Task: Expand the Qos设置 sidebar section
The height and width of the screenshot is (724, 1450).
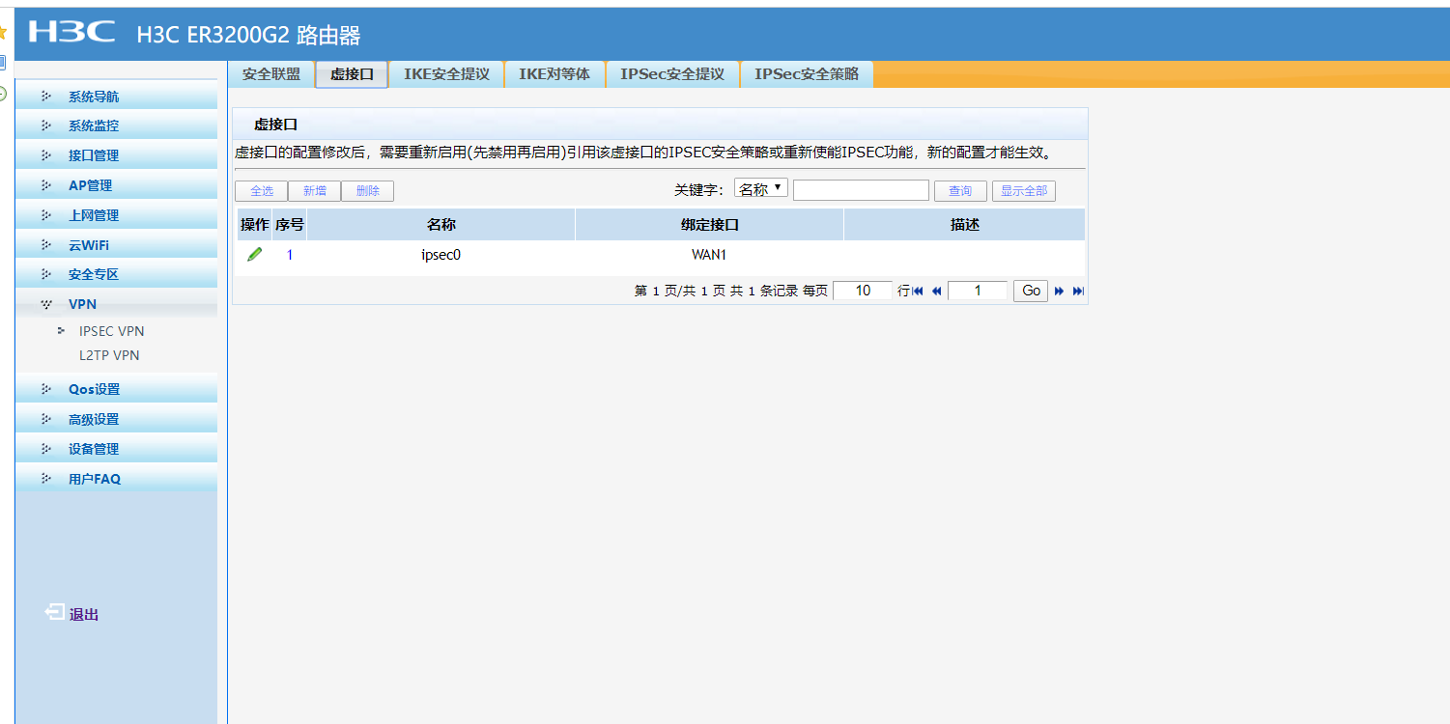Action: pos(116,389)
